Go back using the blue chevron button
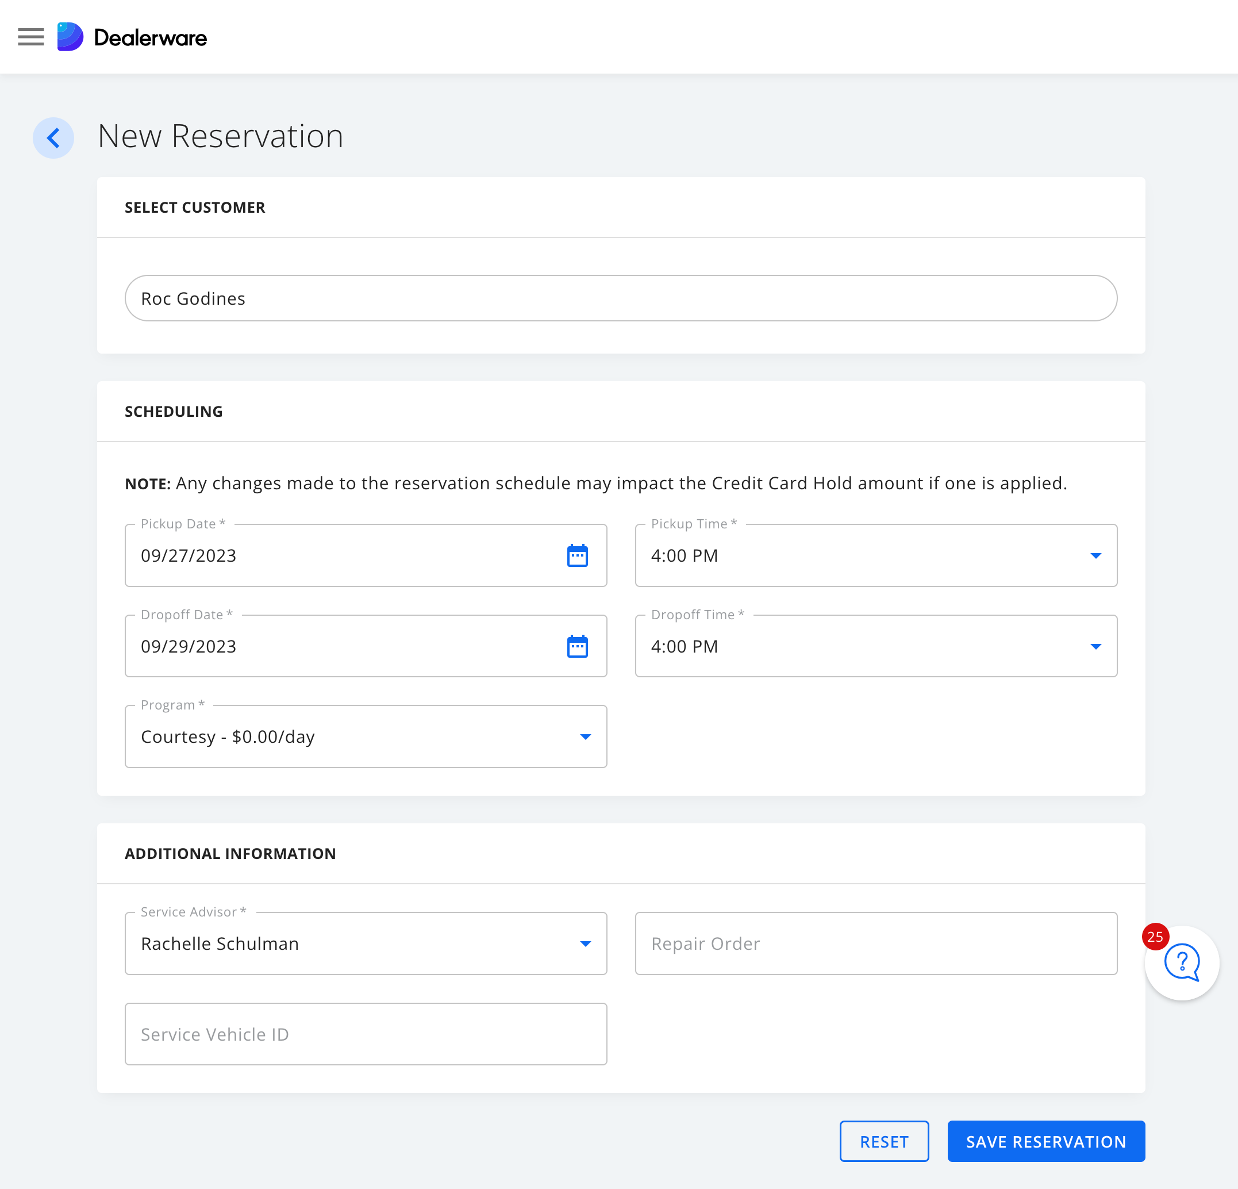The width and height of the screenshot is (1238, 1189). tap(53, 138)
